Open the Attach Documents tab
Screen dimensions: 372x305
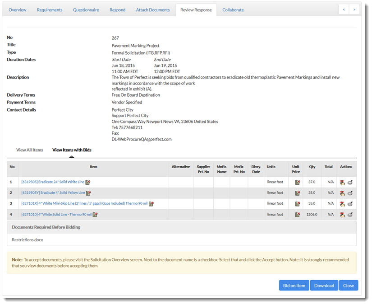(x=153, y=10)
